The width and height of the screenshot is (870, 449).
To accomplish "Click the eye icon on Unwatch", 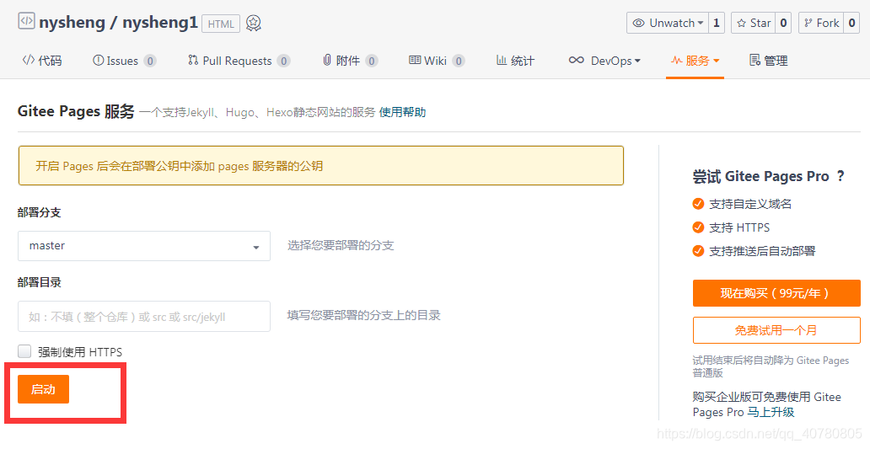I will point(639,24).
